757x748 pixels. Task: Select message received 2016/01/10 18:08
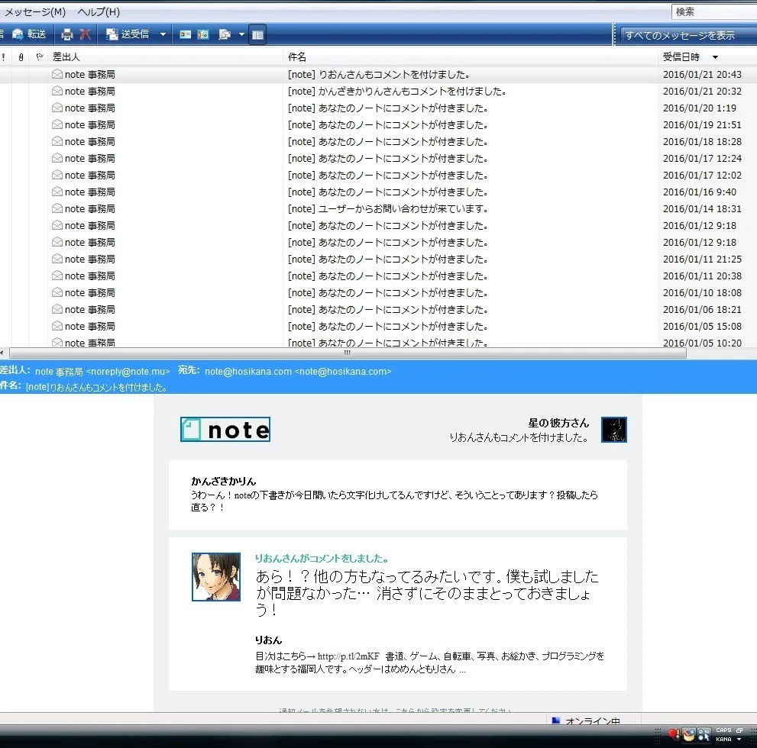pos(379,293)
